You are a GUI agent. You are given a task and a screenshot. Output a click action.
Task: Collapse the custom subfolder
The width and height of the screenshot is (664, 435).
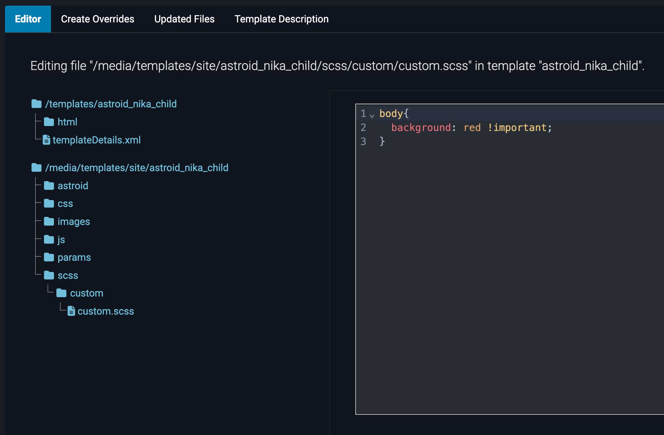(x=87, y=293)
